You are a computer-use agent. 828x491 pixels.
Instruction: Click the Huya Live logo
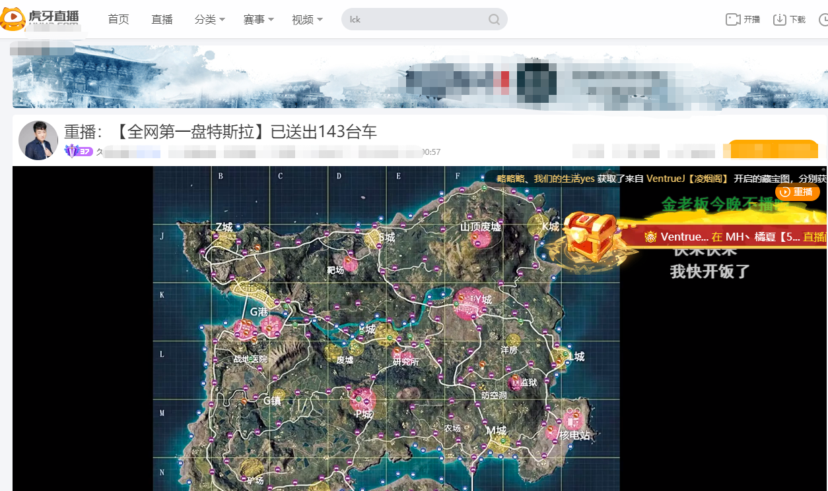coord(41,18)
